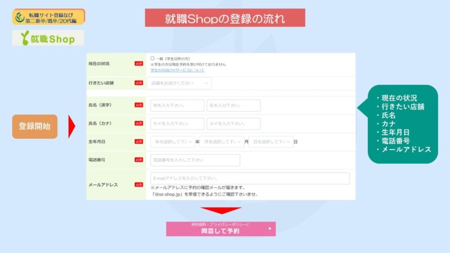Click the 就職Shopの登録の流れ title banner
Viewport: 450px width, 253px height.
225,18
